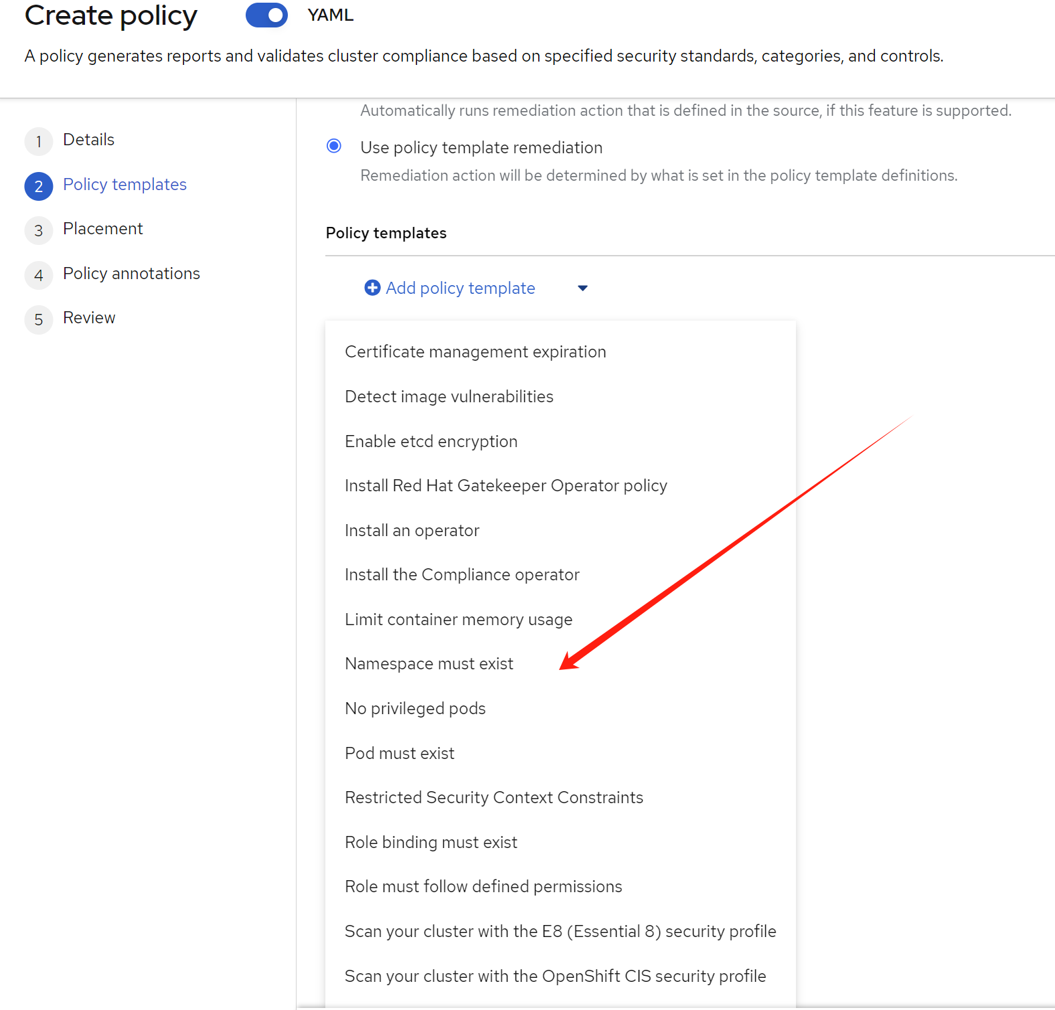Pick Restricted Security Context Constraints
This screenshot has width=1055, height=1010.
pyautogui.click(x=493, y=798)
